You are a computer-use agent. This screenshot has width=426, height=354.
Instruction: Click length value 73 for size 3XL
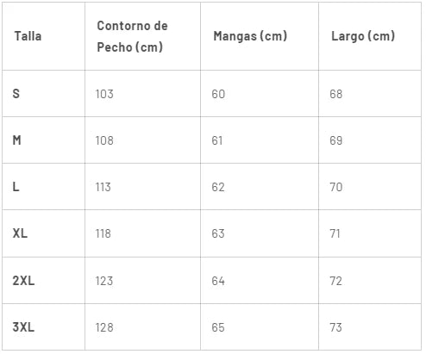coord(335,327)
